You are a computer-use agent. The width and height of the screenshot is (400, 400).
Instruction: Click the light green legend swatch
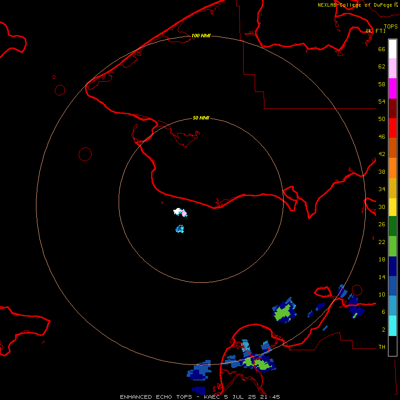(392, 246)
